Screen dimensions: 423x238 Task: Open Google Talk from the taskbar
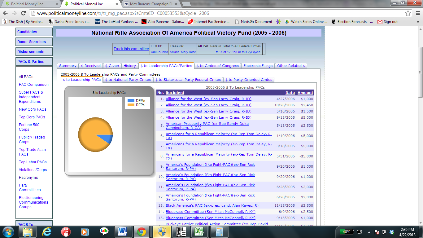click(104, 231)
